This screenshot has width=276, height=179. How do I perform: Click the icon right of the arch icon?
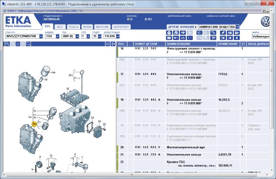[190, 38]
